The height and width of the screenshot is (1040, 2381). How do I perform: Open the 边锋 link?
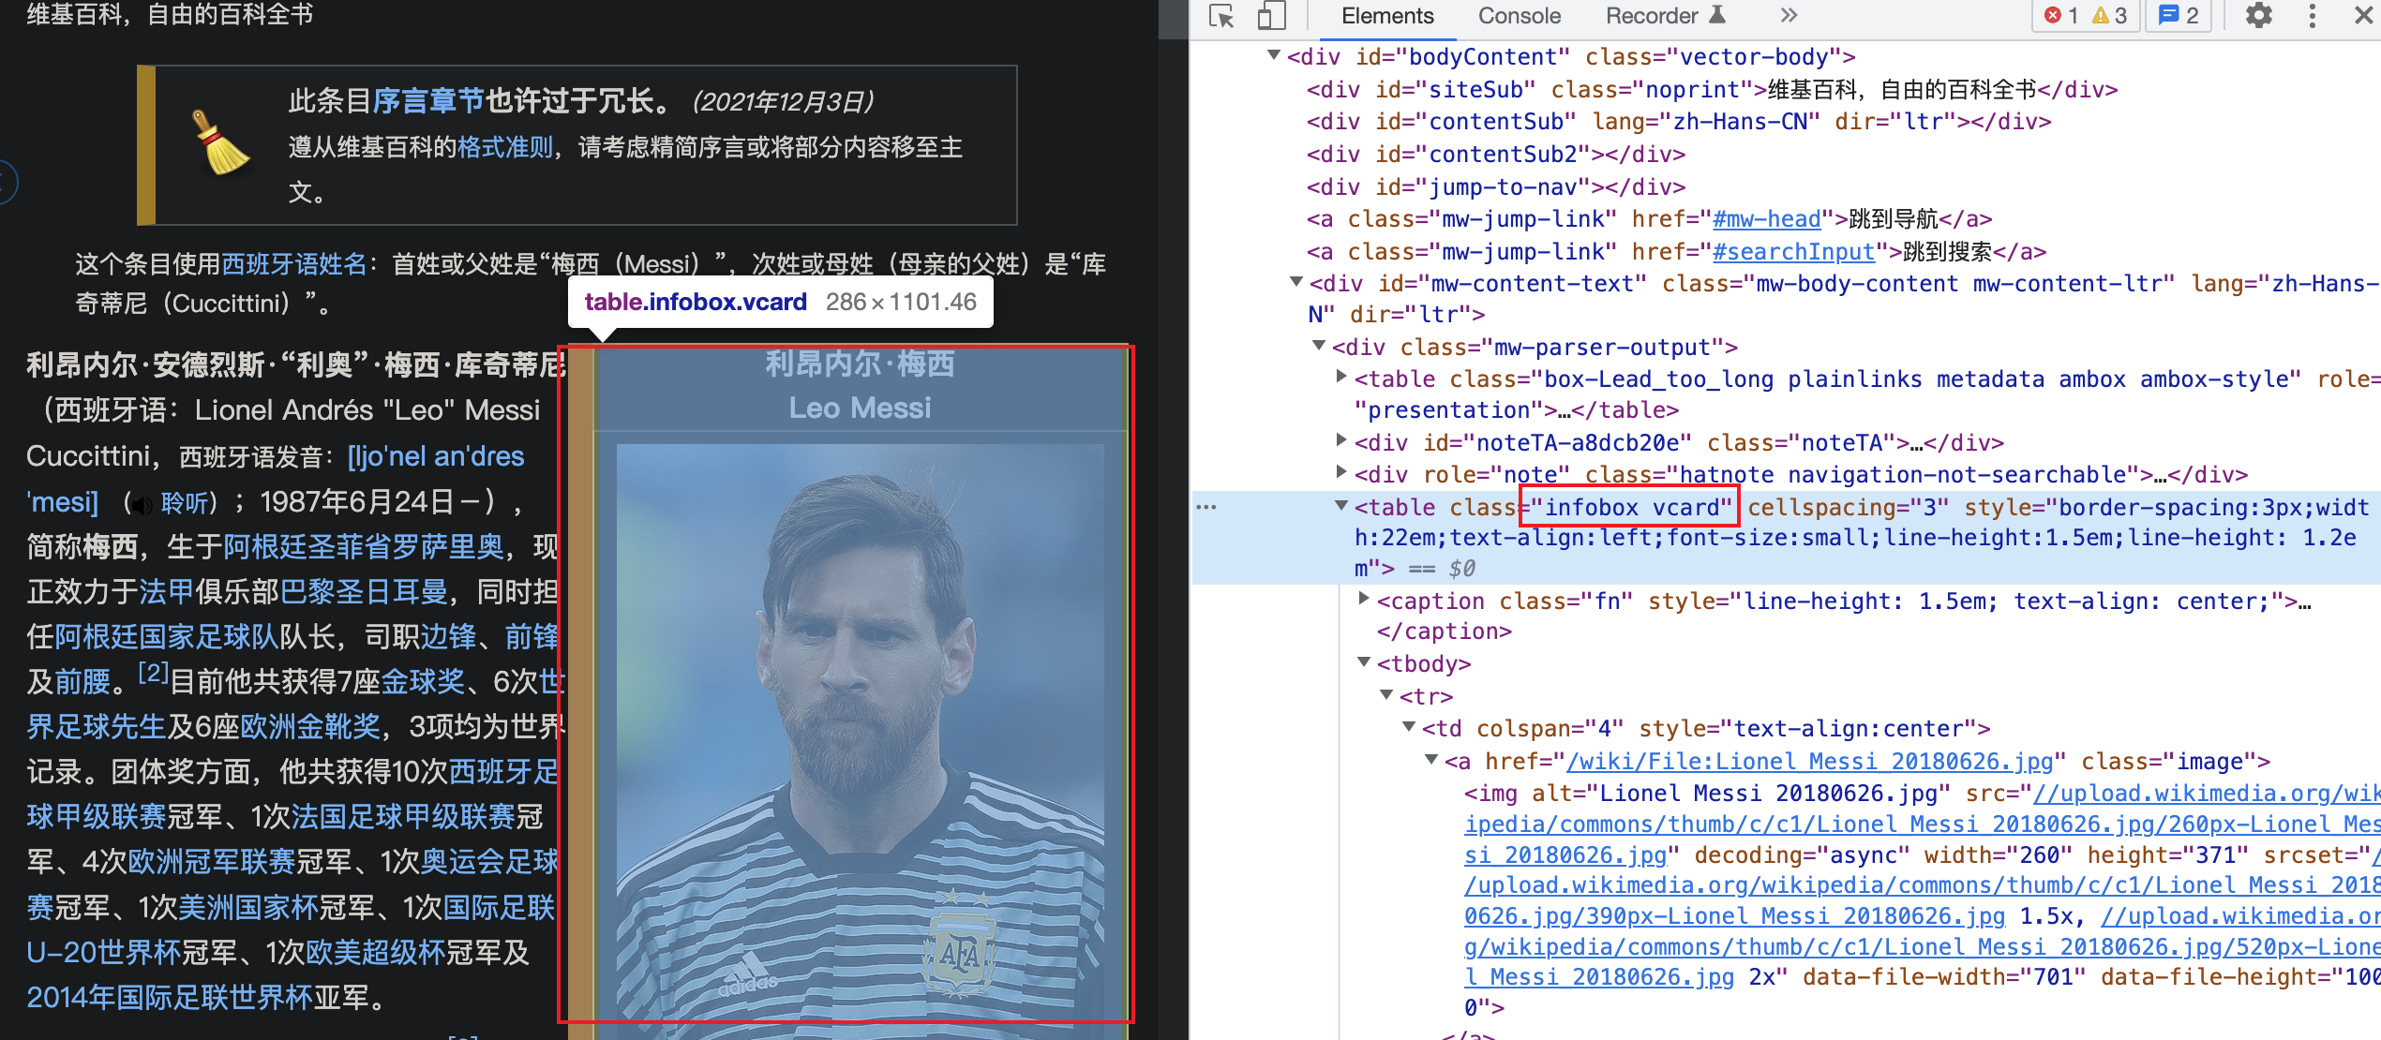pos(448,636)
